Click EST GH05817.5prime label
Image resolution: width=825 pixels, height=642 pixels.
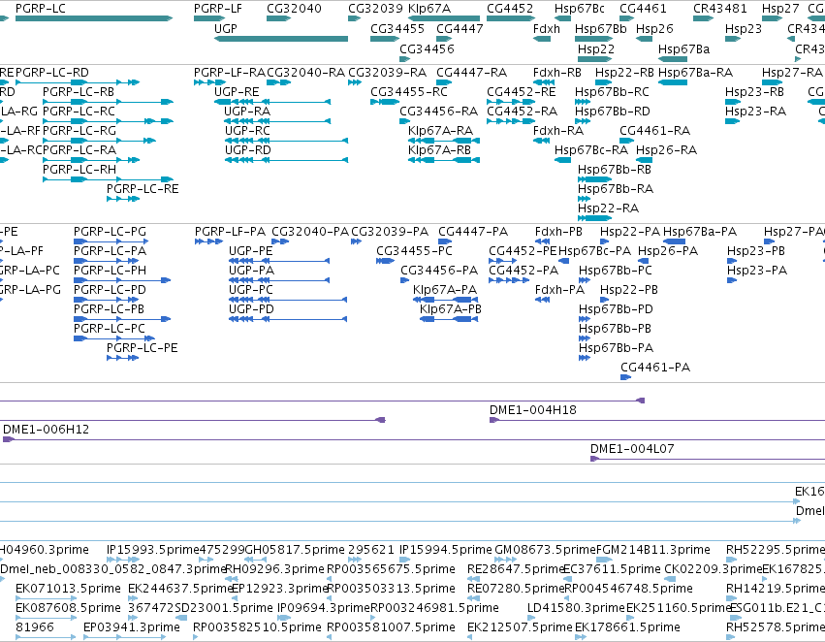(295, 551)
